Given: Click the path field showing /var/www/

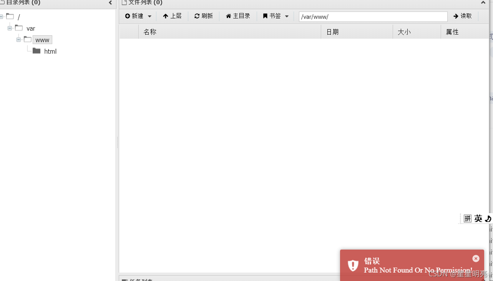Looking at the screenshot, I should (x=372, y=16).
